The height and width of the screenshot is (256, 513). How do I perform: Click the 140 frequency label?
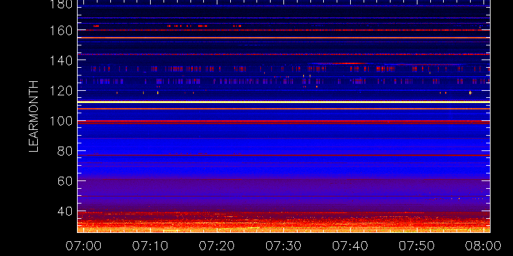(x=61, y=61)
